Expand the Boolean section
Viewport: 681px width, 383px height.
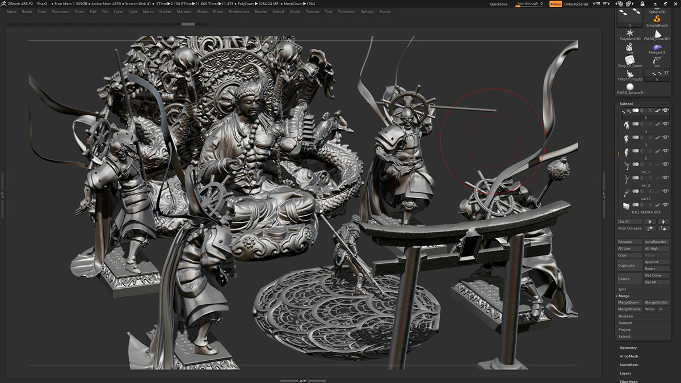coord(625,316)
